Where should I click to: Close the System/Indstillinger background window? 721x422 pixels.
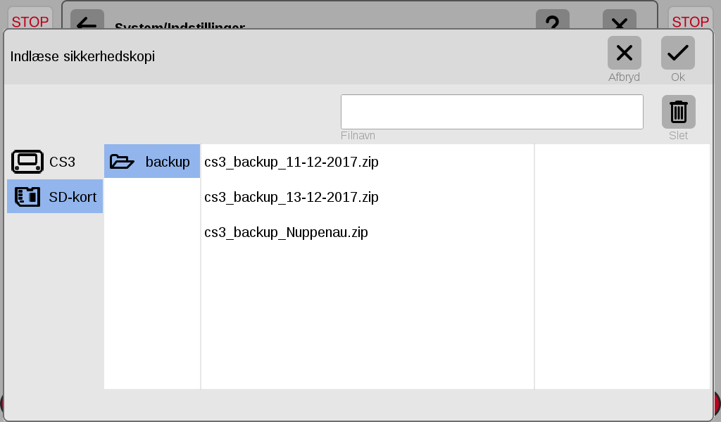(620, 20)
